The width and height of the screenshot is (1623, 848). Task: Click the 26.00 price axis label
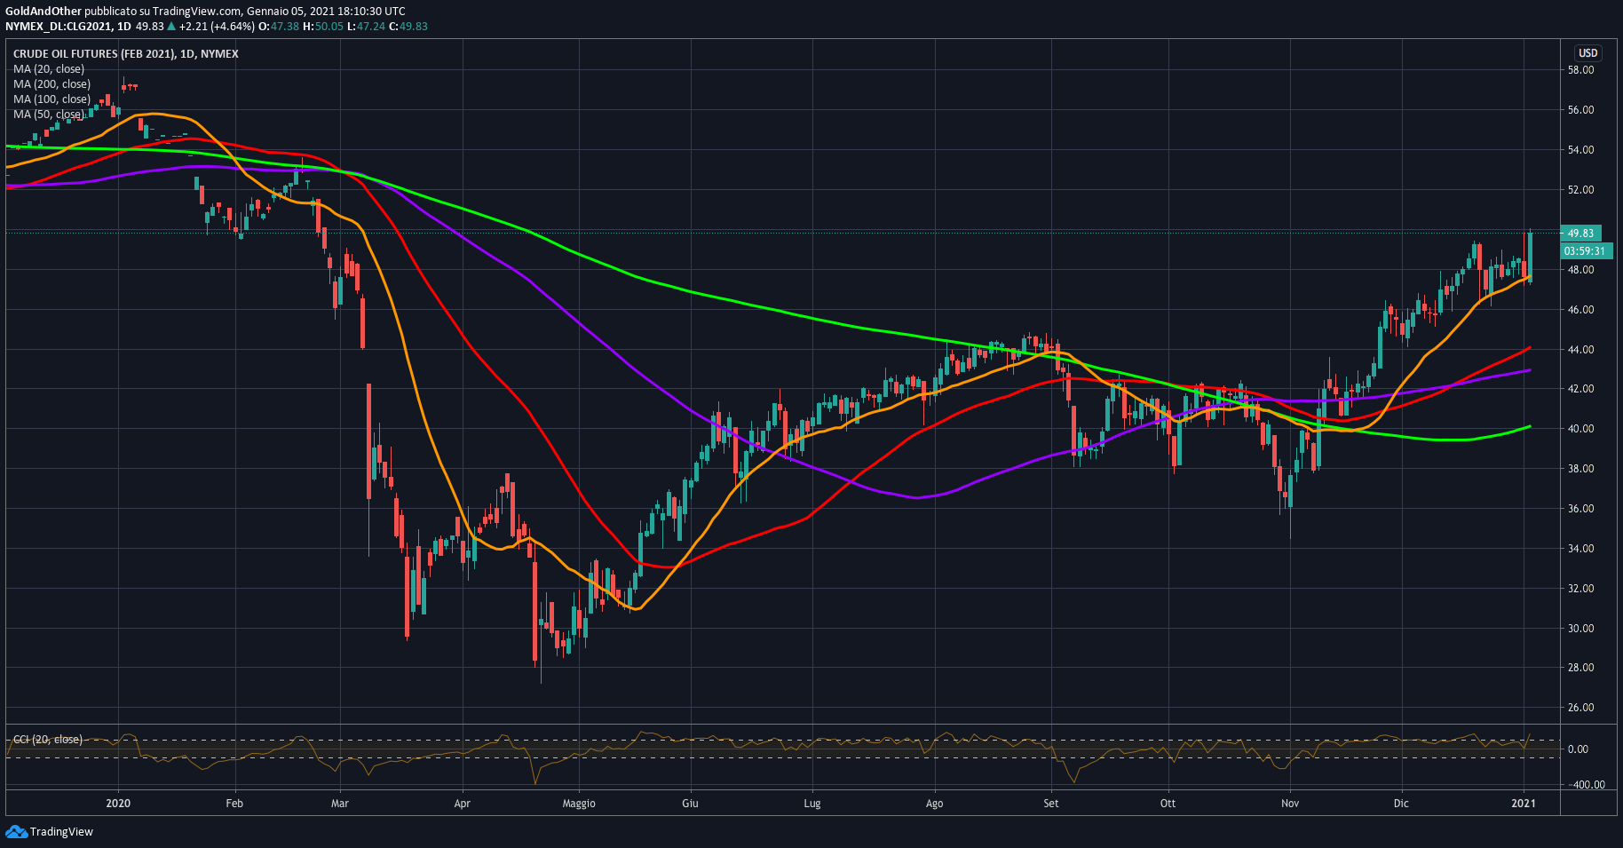(x=1580, y=708)
